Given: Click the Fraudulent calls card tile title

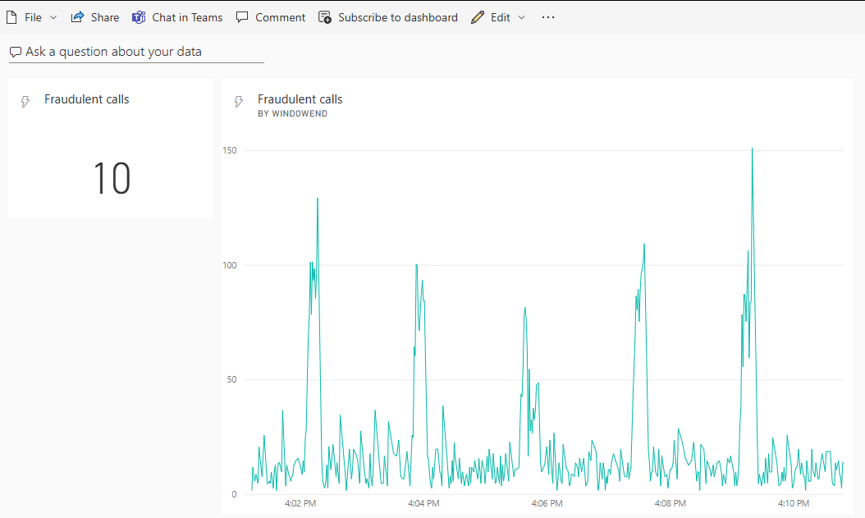Looking at the screenshot, I should 87,99.
